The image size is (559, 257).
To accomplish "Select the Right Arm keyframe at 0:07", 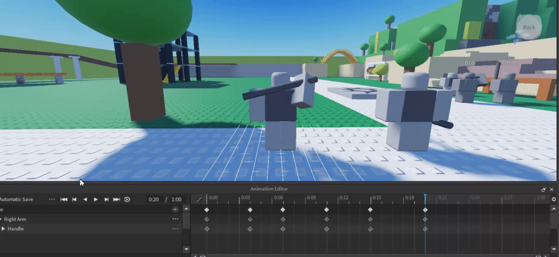I will pos(283,220).
